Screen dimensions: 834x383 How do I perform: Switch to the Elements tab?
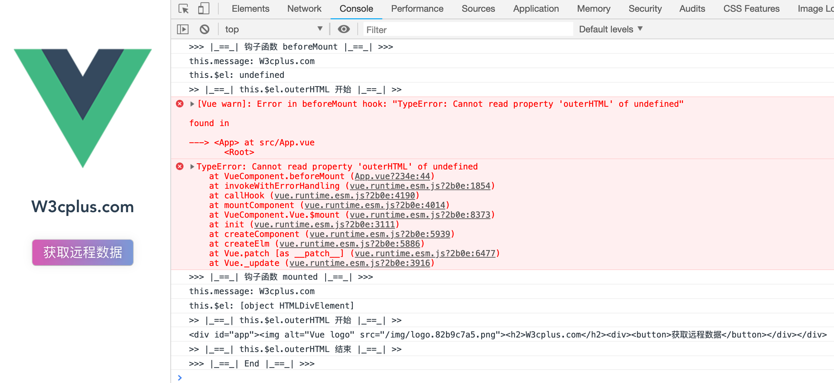[250, 9]
